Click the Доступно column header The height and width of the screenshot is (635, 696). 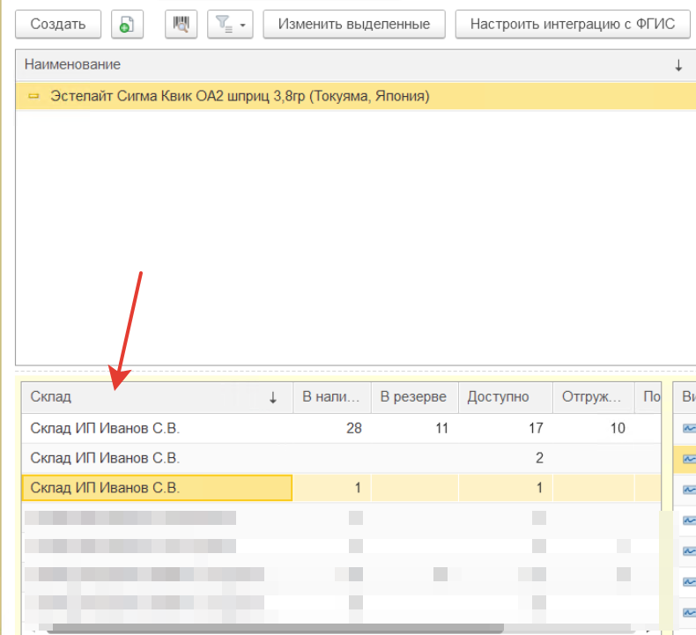click(x=505, y=396)
